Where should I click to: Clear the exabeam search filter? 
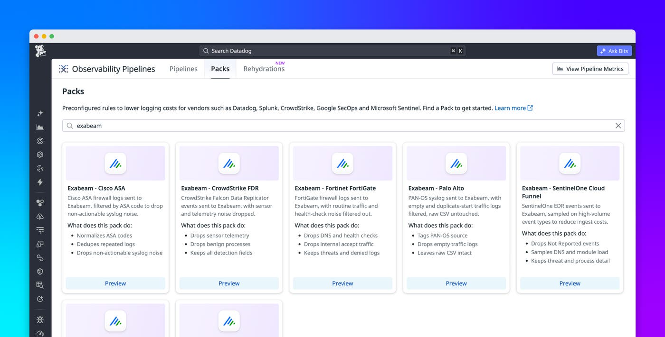[x=618, y=126]
